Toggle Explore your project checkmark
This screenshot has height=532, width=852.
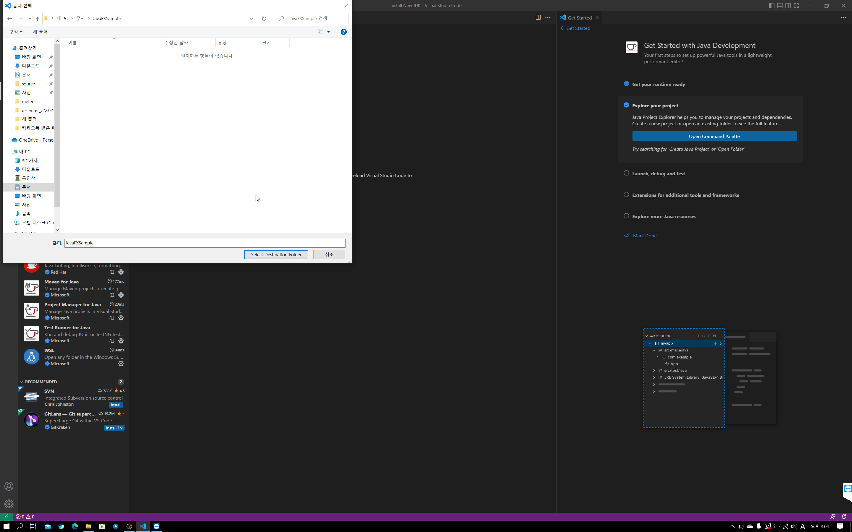pos(626,105)
